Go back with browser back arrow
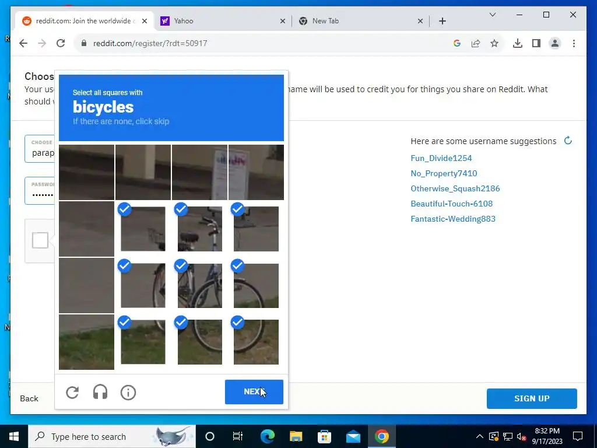Screen dimensions: 597x448 [x=23, y=43]
